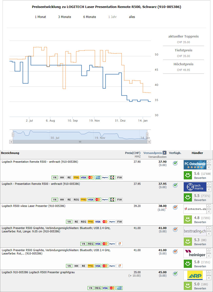Select the 1 Monat time range
The width and height of the screenshot is (213, 292).
[x=41, y=17]
